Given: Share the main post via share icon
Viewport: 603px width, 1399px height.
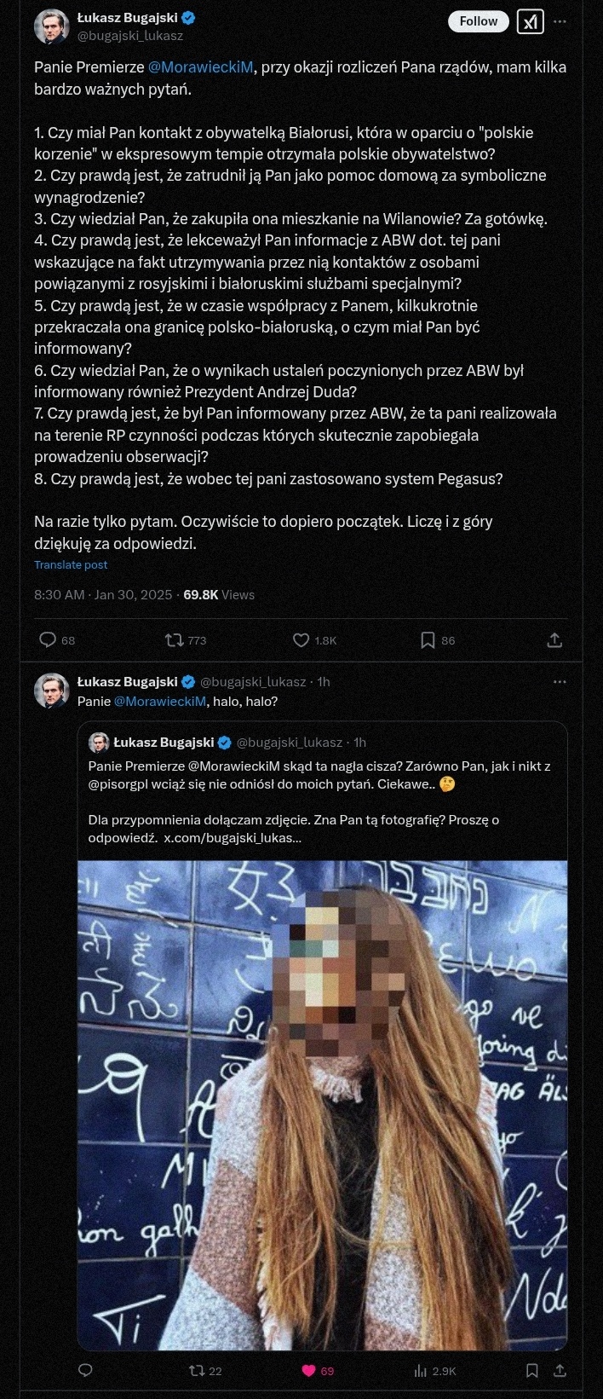Looking at the screenshot, I should [x=554, y=639].
